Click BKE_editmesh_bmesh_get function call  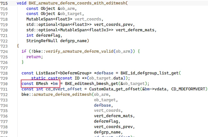92,84
